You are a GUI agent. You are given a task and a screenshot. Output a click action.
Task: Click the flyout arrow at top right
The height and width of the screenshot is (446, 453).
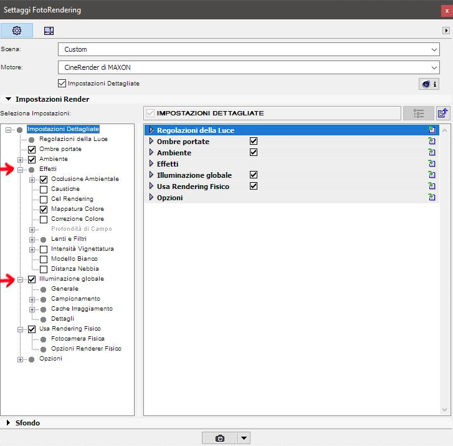click(445, 30)
